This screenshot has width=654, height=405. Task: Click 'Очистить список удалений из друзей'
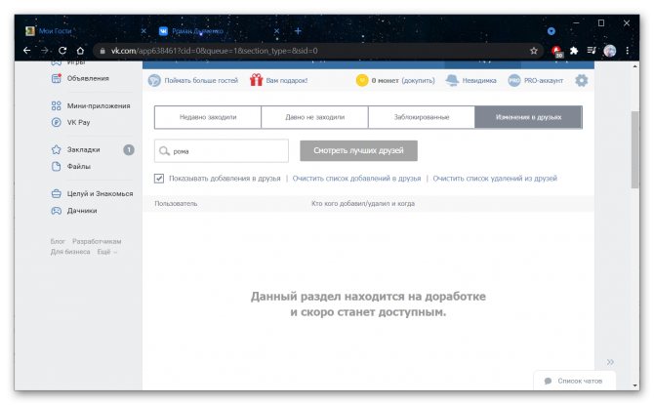pos(495,179)
